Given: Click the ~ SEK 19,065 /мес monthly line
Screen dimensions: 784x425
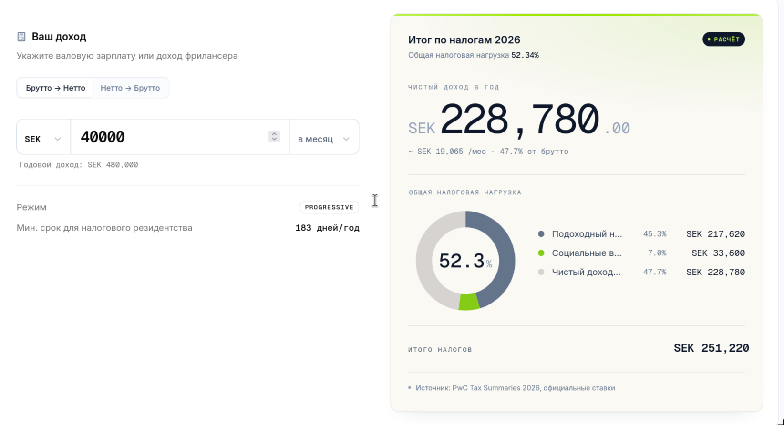Looking at the screenshot, I should 488,152.
